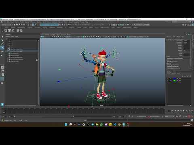Open the File menu
194x145 pixels.
click(4, 22)
